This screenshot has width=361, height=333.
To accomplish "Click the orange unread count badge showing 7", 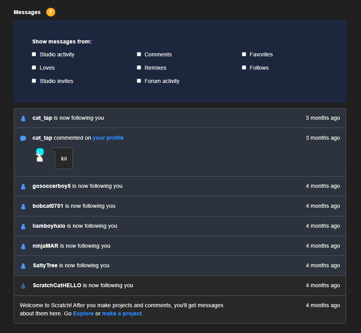I will (x=51, y=12).
